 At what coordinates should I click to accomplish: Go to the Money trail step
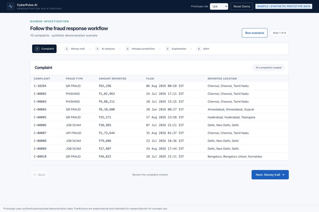tap(74, 49)
